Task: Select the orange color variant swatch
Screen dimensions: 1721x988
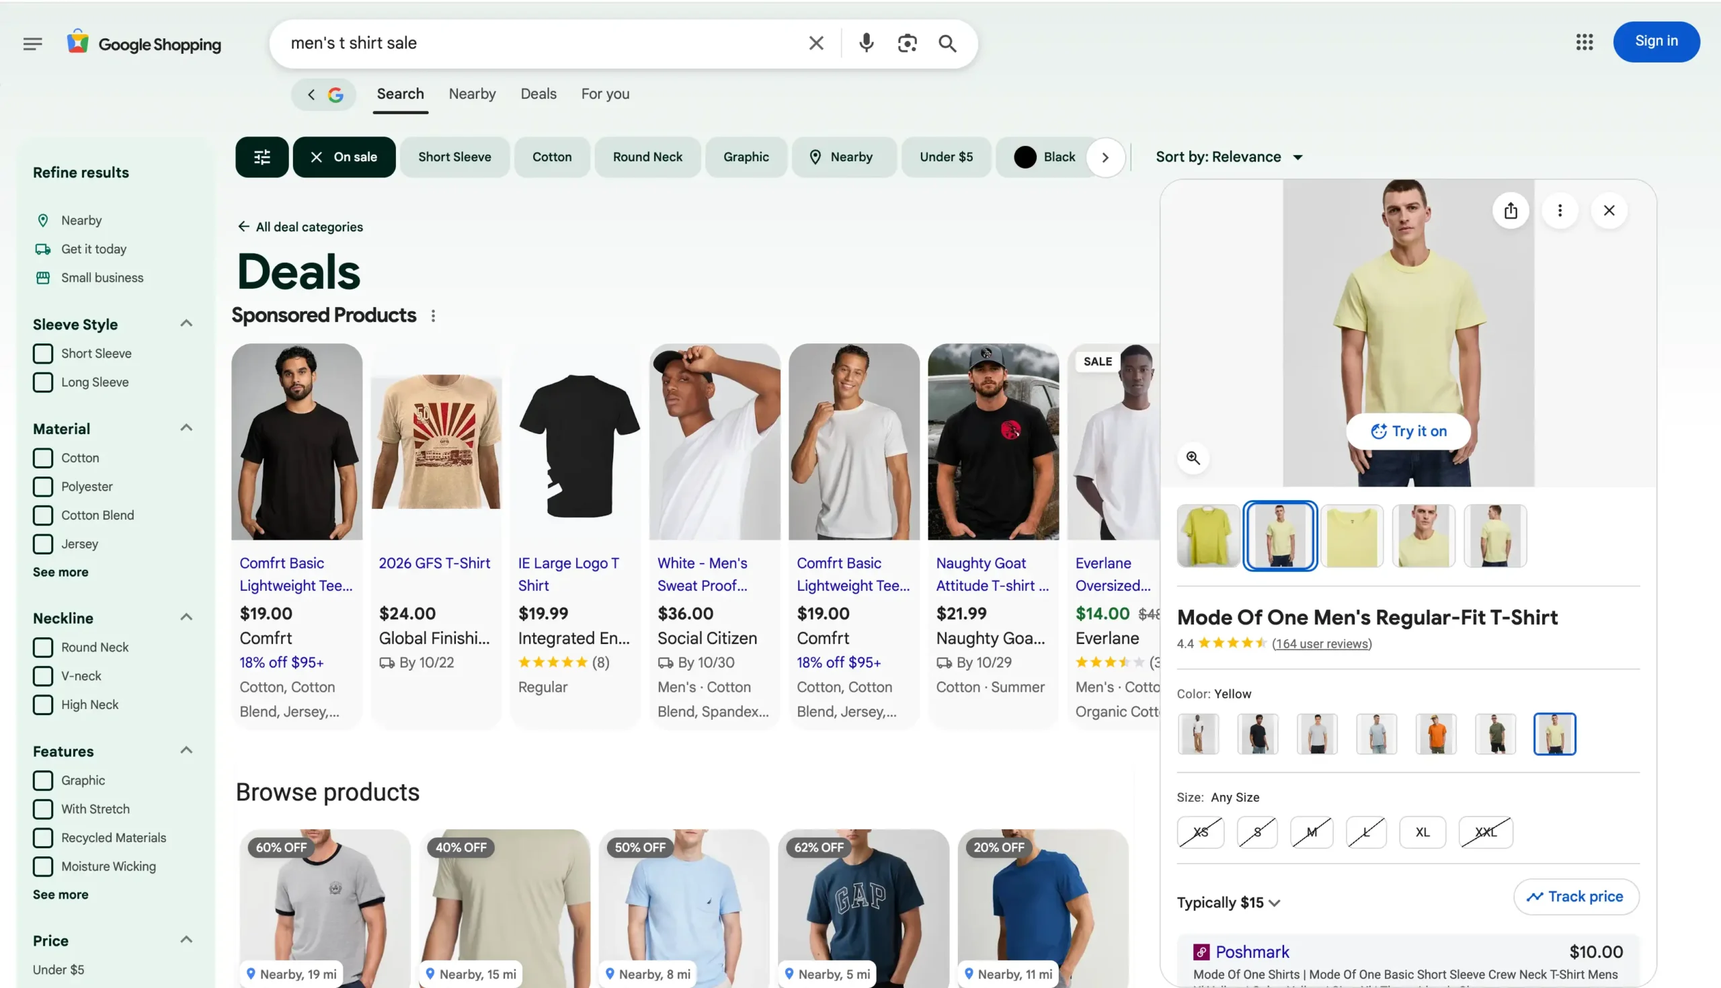Action: [1435, 733]
